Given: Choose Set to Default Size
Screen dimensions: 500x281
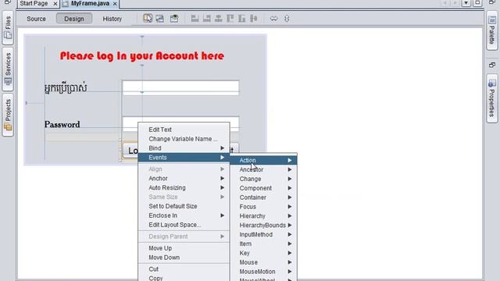Looking at the screenshot, I should 184,206.
